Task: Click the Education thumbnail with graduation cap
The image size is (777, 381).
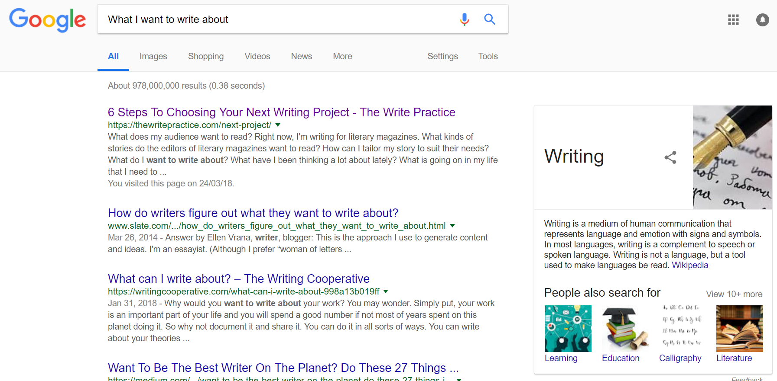Action: click(x=625, y=329)
